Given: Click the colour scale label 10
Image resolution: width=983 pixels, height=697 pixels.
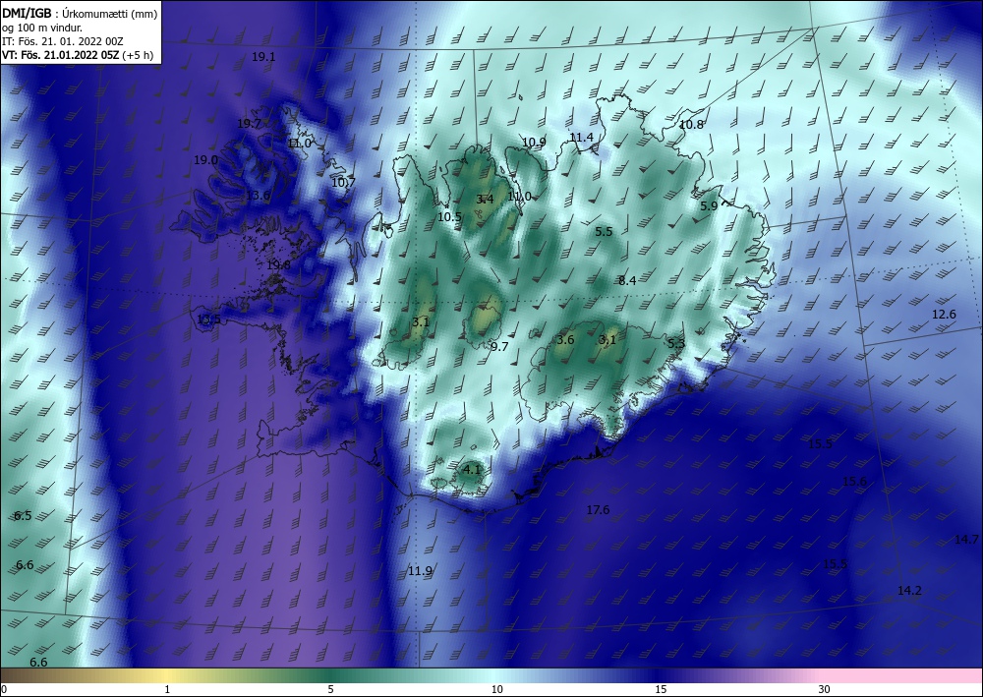Looking at the screenshot, I should pos(496,689).
